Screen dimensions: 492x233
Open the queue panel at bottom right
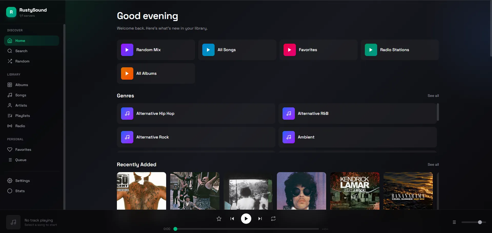[x=454, y=222]
